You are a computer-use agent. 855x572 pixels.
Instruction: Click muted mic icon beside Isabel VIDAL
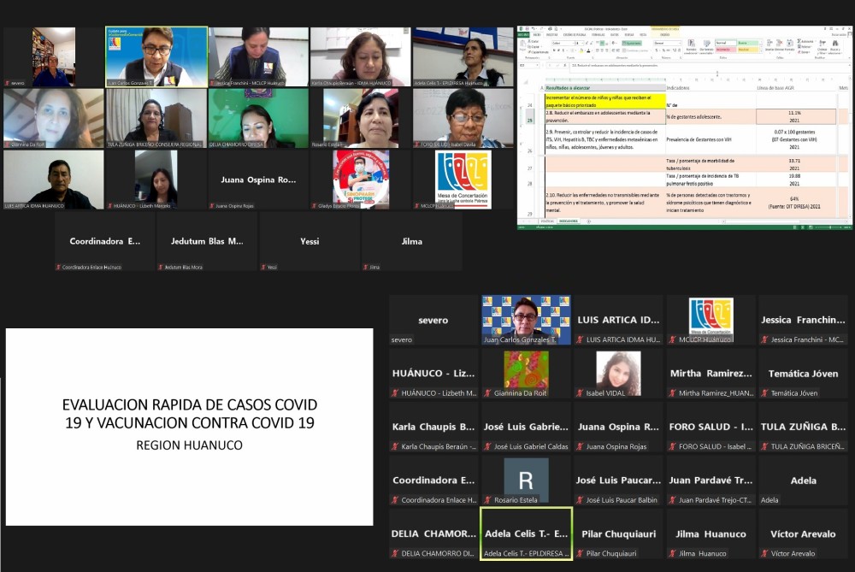click(x=580, y=393)
